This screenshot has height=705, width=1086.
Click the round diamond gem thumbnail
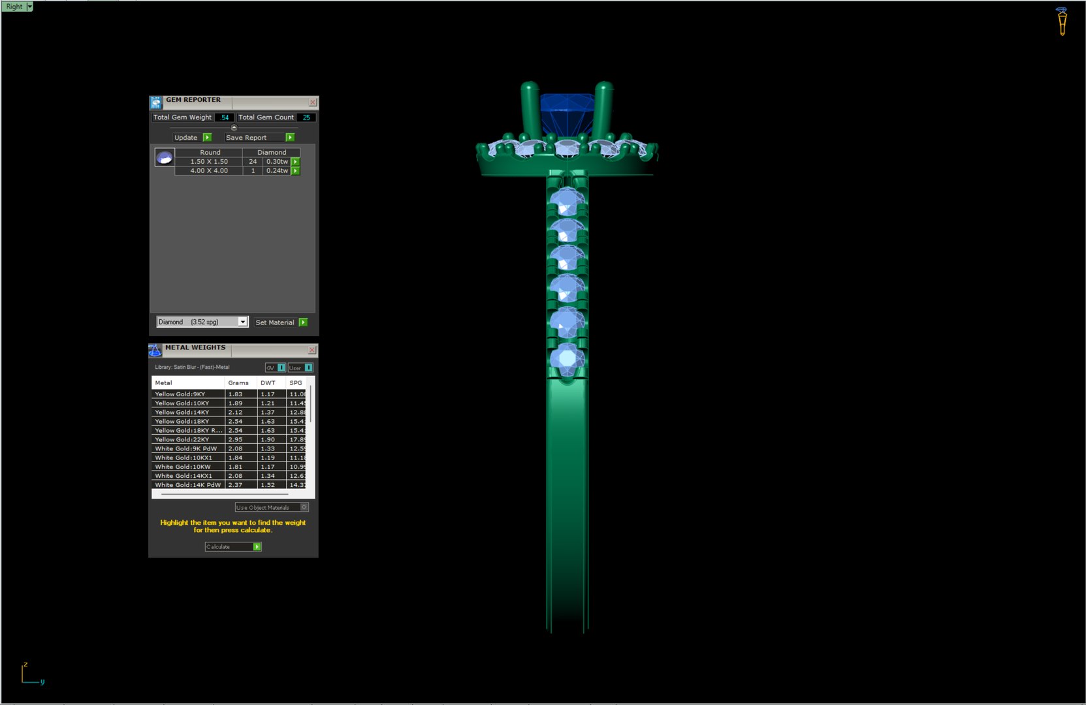pyautogui.click(x=165, y=157)
